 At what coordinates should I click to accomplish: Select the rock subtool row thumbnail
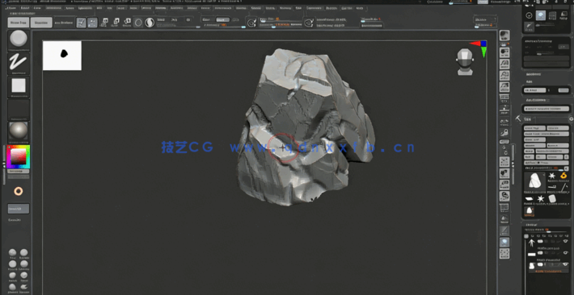point(531,266)
